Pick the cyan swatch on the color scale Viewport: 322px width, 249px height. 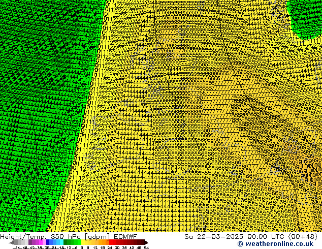click(61, 242)
